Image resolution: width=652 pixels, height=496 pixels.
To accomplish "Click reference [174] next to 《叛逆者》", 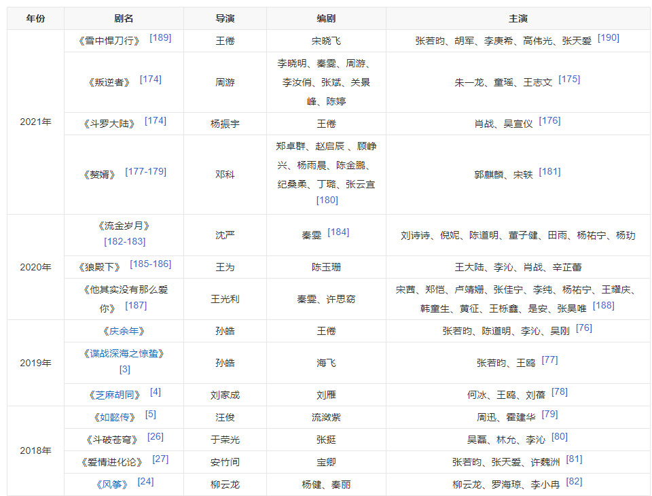I will click(x=150, y=79).
